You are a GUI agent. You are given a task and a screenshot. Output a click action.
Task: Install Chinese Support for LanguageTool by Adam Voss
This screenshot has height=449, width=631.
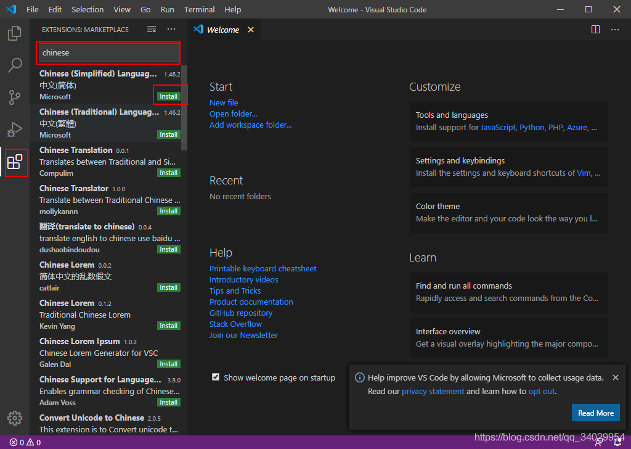(x=169, y=402)
